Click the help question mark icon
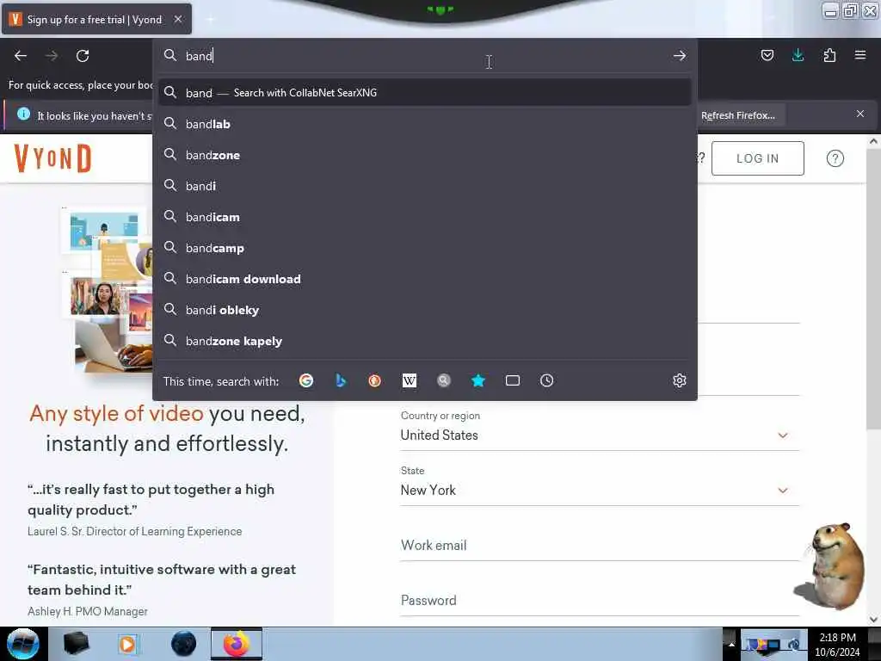Viewport: 881px width, 661px height. (835, 158)
